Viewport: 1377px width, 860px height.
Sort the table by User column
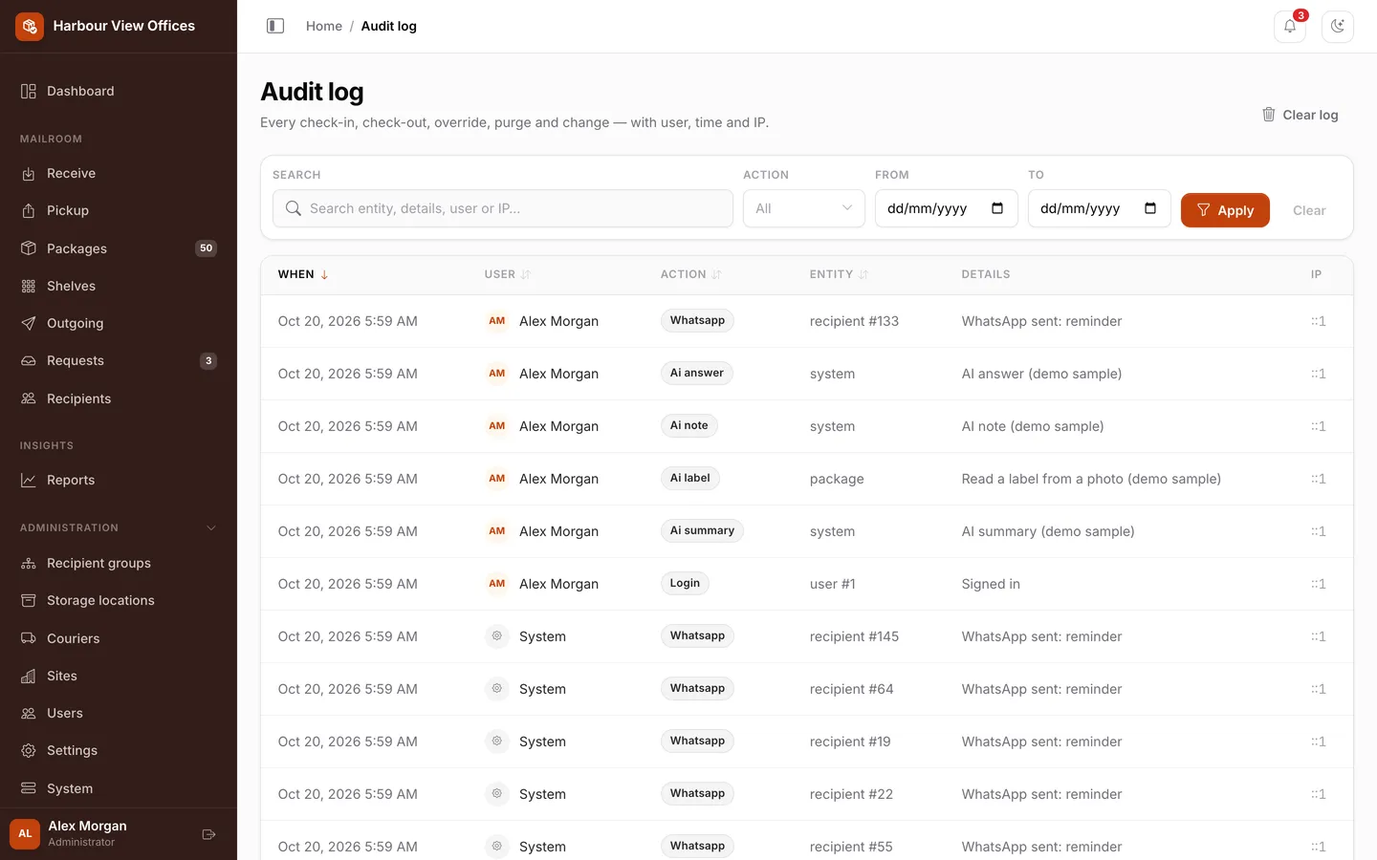(507, 274)
